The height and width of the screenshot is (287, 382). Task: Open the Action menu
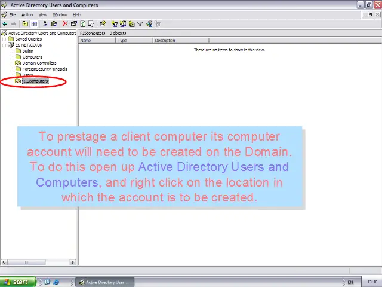pyautogui.click(x=27, y=14)
